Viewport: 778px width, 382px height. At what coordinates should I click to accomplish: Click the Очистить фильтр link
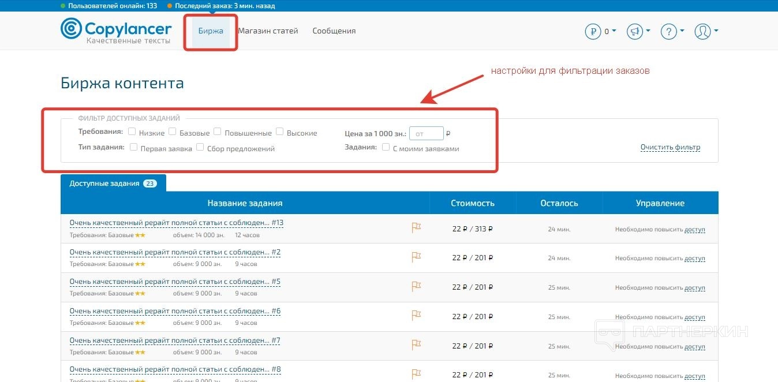(670, 147)
